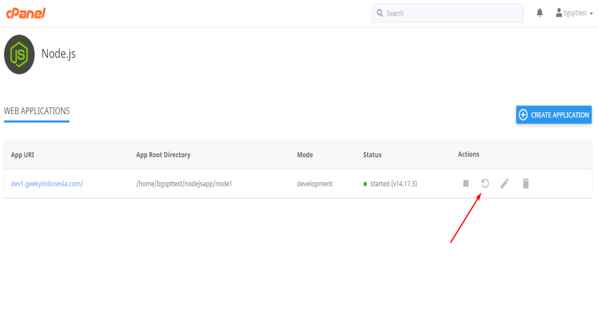Open the bgspttest user dropdown

575,13
